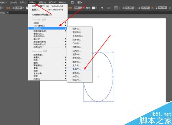172x125 pixels.
Task: Click the Bridge icon in the menu bar
Action: pyautogui.click(x=72, y=2)
